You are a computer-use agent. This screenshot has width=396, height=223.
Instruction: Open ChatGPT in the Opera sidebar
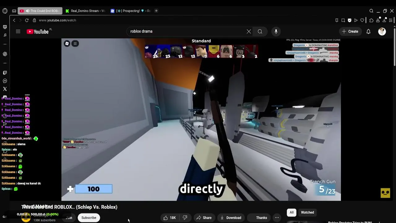tap(5, 54)
